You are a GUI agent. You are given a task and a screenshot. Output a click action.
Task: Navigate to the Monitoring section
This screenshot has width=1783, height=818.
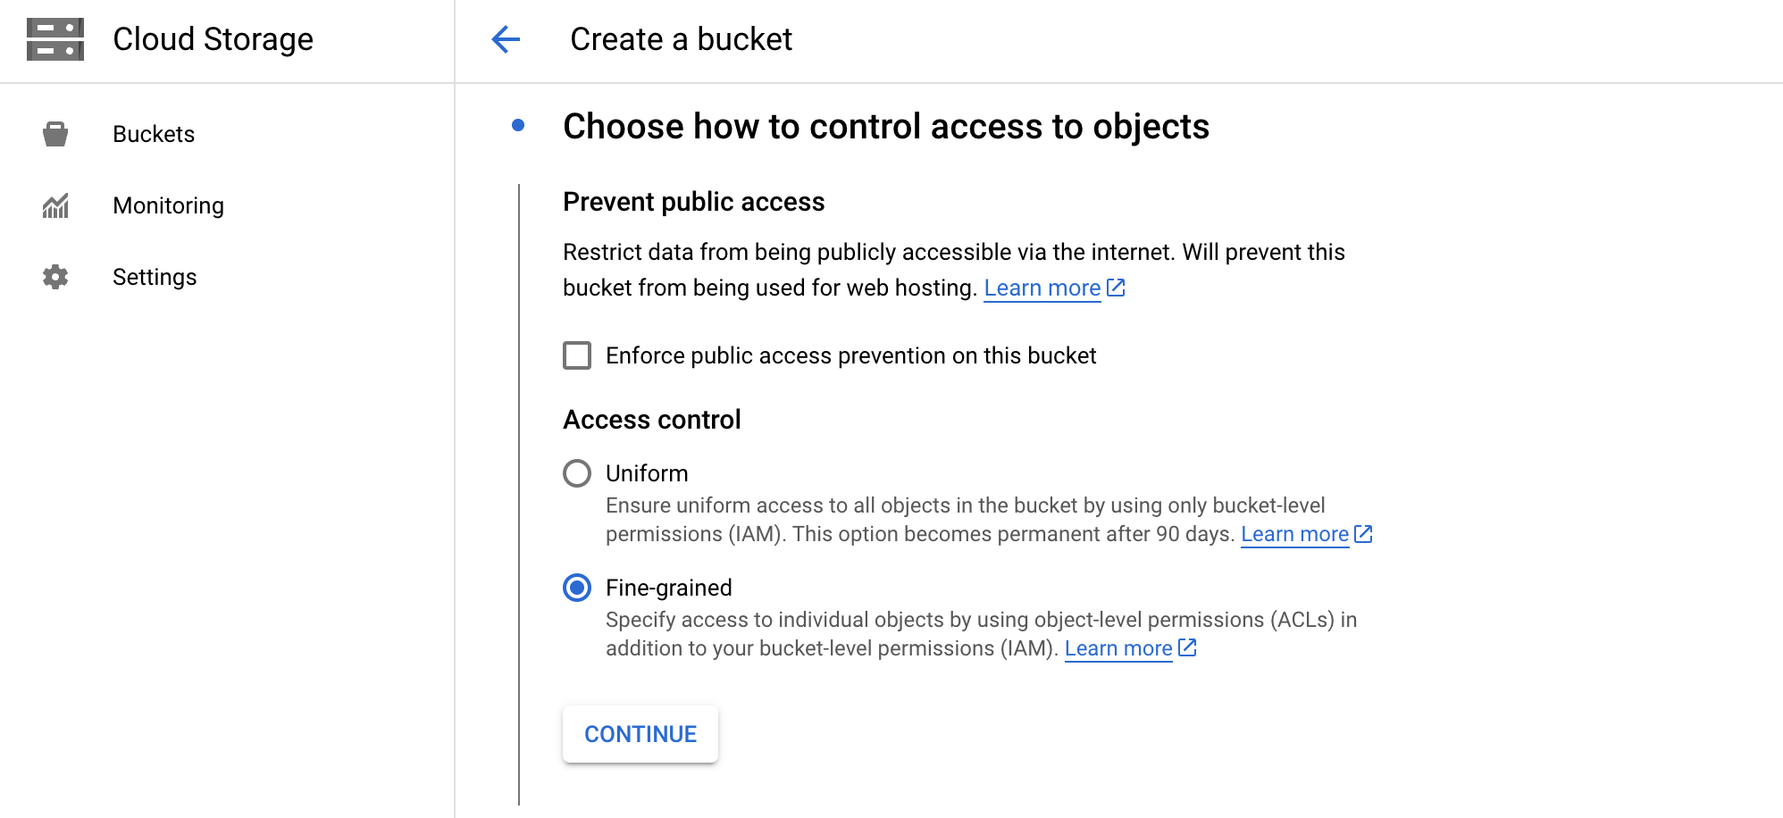point(168,204)
